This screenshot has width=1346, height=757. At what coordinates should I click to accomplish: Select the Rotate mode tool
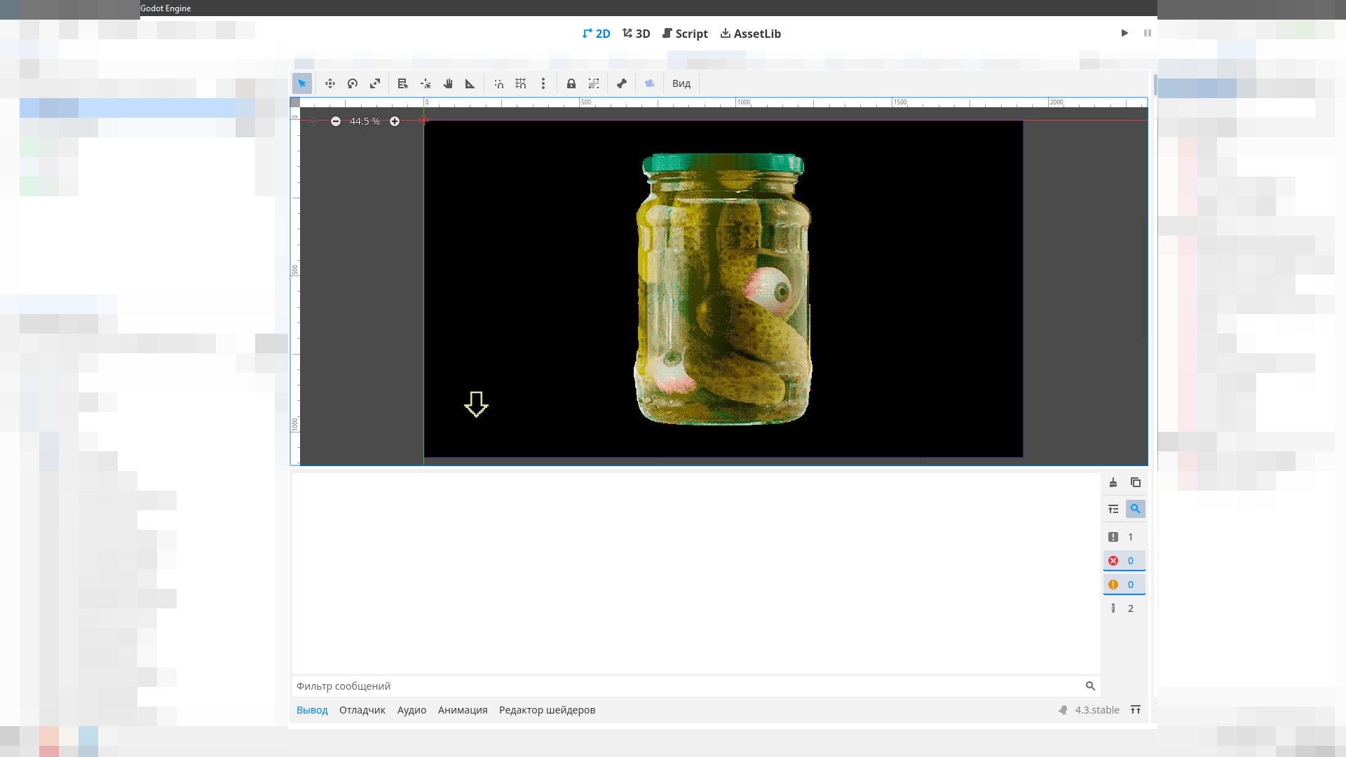pos(353,83)
